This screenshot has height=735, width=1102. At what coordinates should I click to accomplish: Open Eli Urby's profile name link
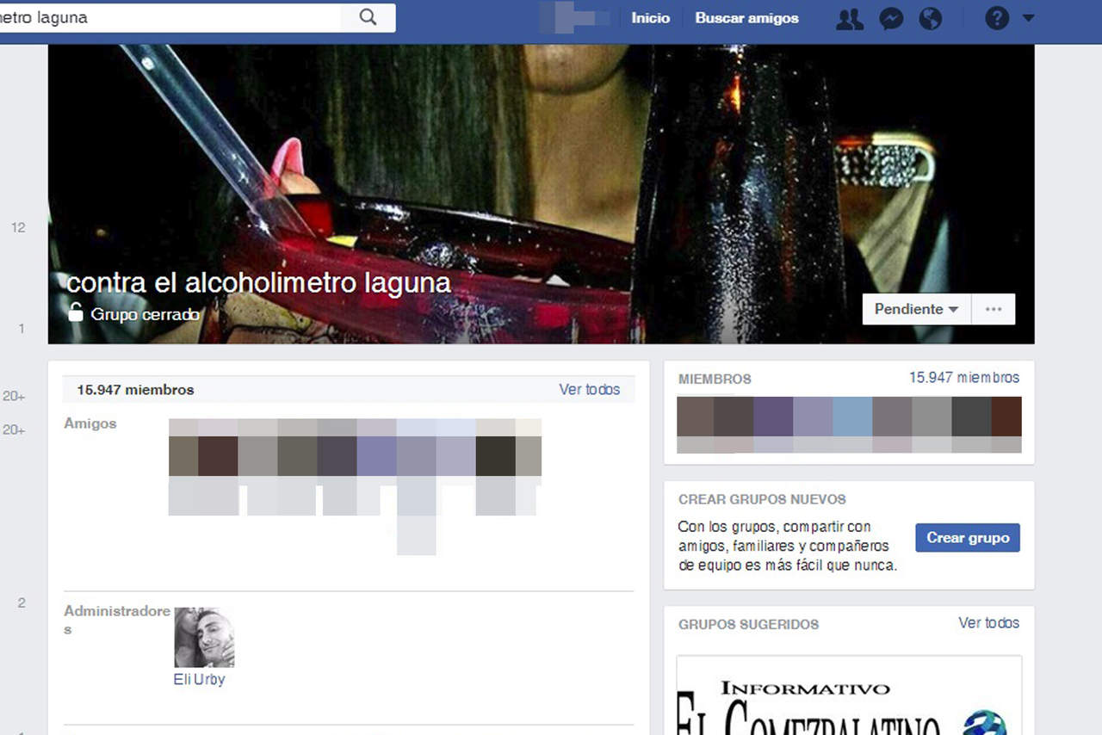coord(199,680)
